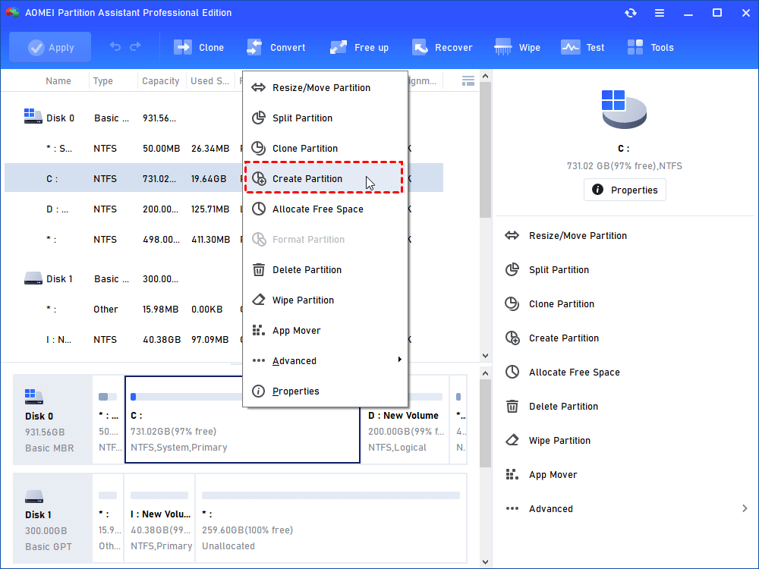Choose App Mover in context menu
Screen dimensions: 759x569
click(x=325, y=331)
